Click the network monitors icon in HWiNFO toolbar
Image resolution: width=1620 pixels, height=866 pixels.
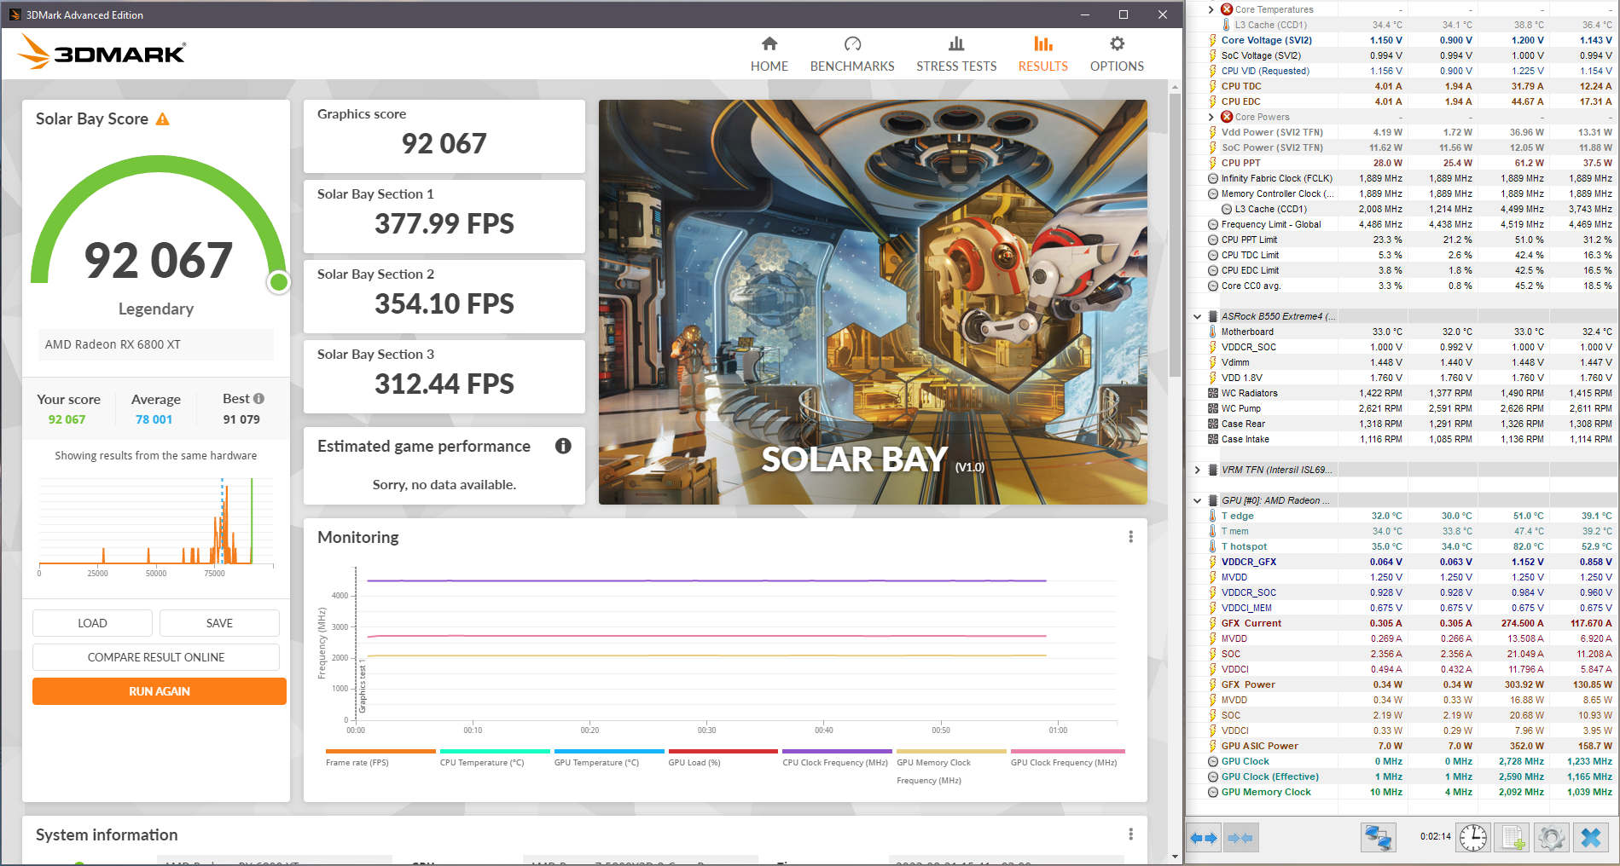coord(1379,838)
